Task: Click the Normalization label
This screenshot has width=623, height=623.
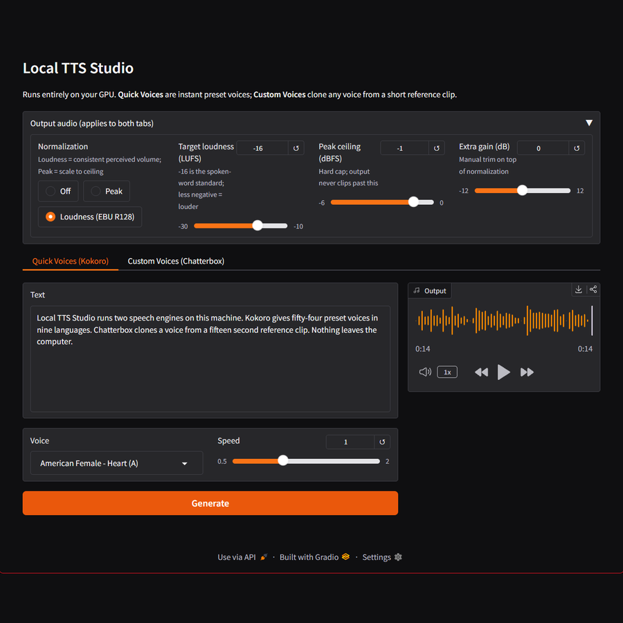Action: tap(63, 147)
